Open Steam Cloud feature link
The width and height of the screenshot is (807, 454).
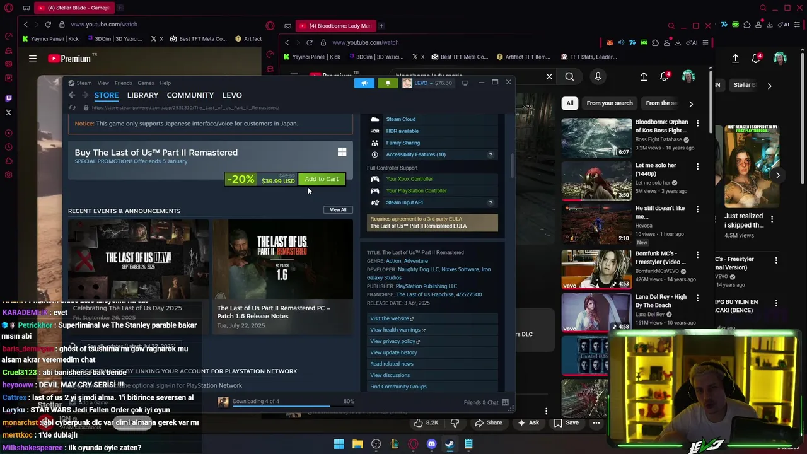400,119
